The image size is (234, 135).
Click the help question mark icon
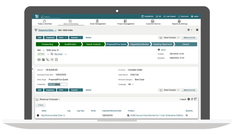[x=197, y=30]
